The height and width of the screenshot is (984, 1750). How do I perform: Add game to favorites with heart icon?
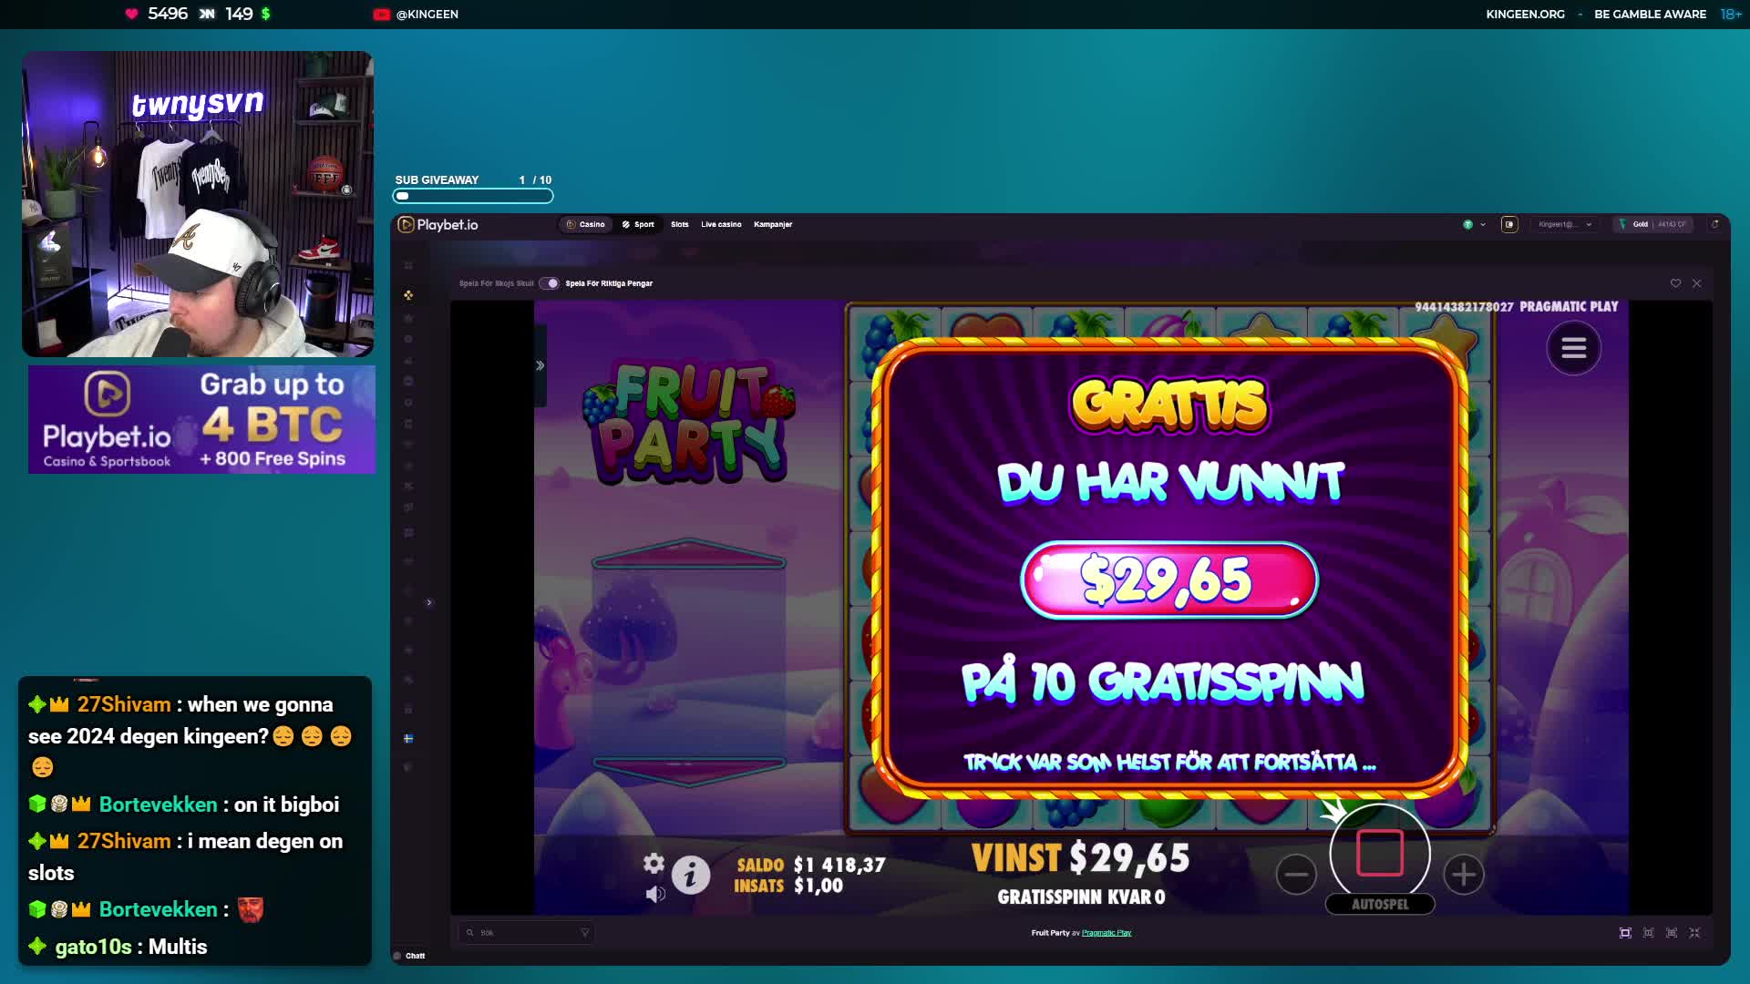[x=1675, y=283]
